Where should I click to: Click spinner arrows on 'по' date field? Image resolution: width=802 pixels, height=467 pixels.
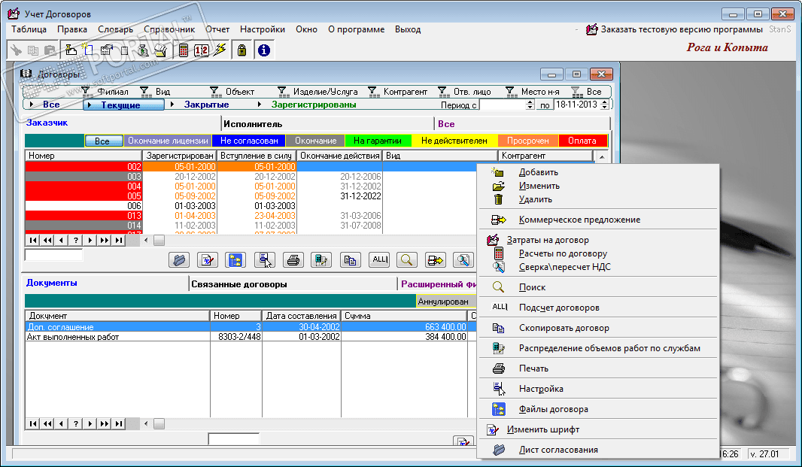click(604, 105)
